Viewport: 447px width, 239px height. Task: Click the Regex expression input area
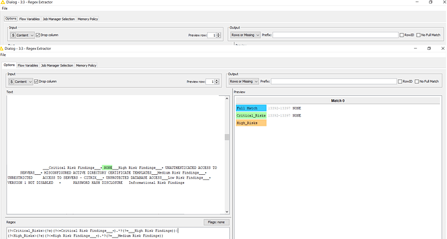click(118, 233)
